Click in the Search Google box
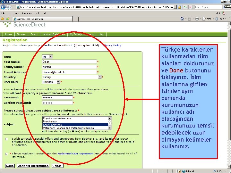 pos(208,7)
